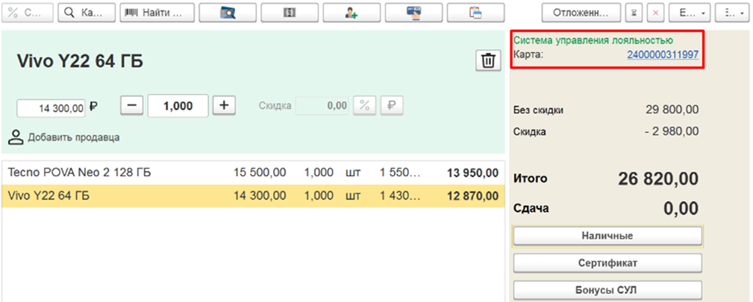Viewport: 753px width, 302px height.
Task: Delete item with the trash can icon
Action: (488, 61)
